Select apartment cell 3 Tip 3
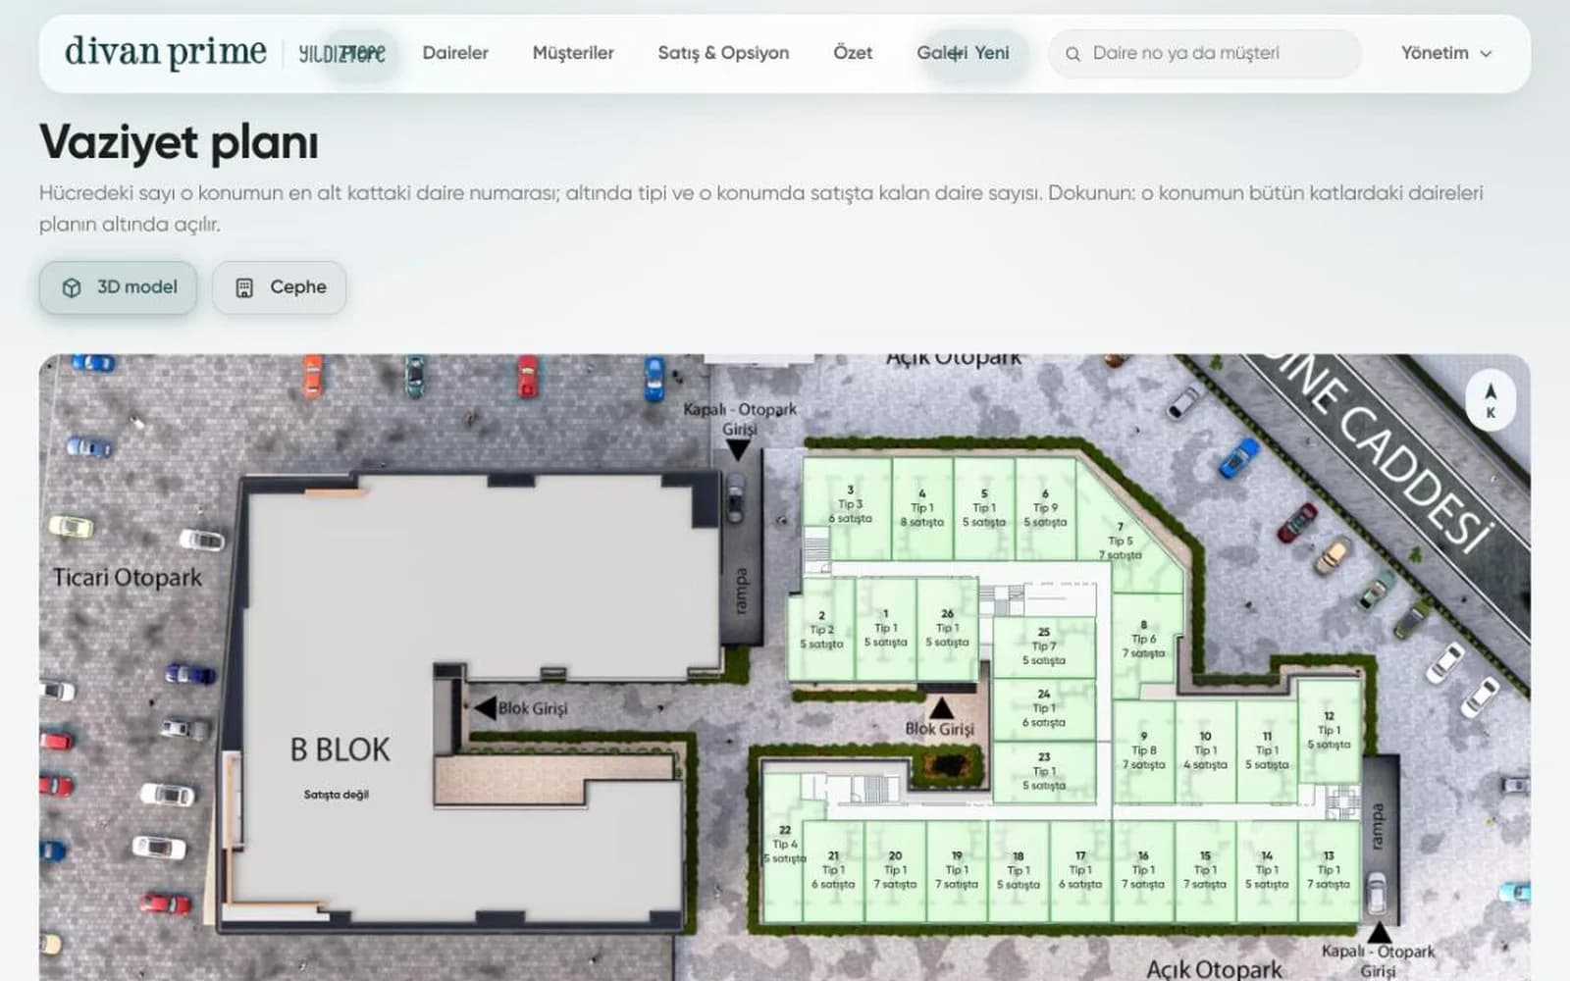The width and height of the screenshot is (1570, 981). (849, 507)
